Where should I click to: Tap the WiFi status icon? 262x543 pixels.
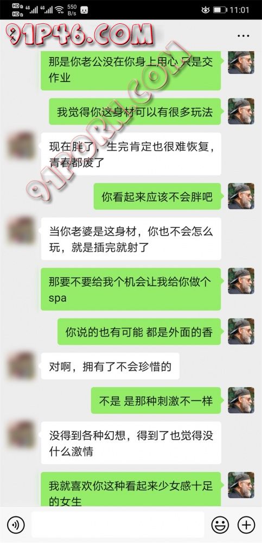pos(60,10)
